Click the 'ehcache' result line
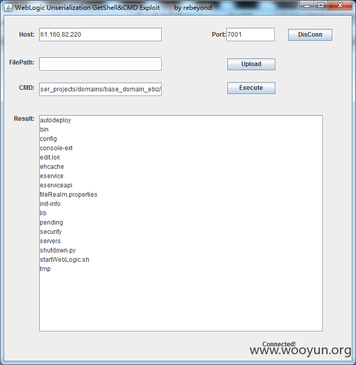The width and height of the screenshot is (356, 365). [x=52, y=167]
